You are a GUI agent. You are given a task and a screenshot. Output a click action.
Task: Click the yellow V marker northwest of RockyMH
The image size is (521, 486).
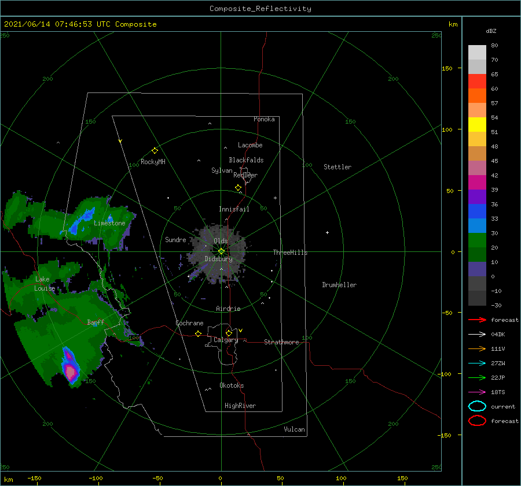point(120,141)
